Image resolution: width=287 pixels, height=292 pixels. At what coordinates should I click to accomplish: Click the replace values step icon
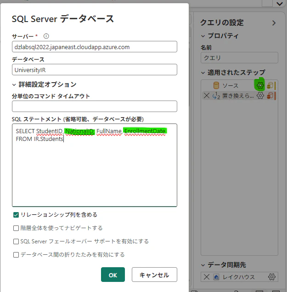point(216,95)
